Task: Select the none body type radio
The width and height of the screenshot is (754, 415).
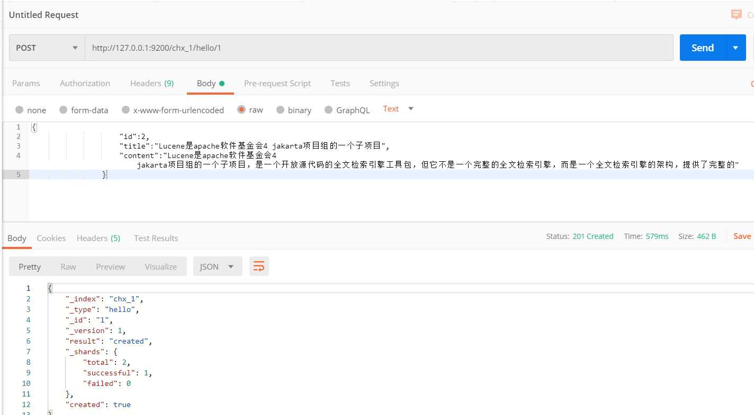Action: pyautogui.click(x=20, y=110)
